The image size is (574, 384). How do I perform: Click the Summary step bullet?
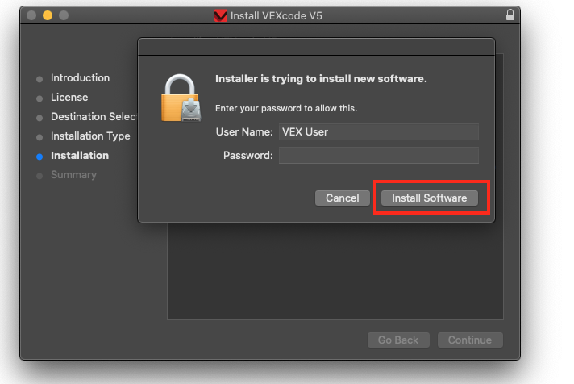click(x=40, y=176)
